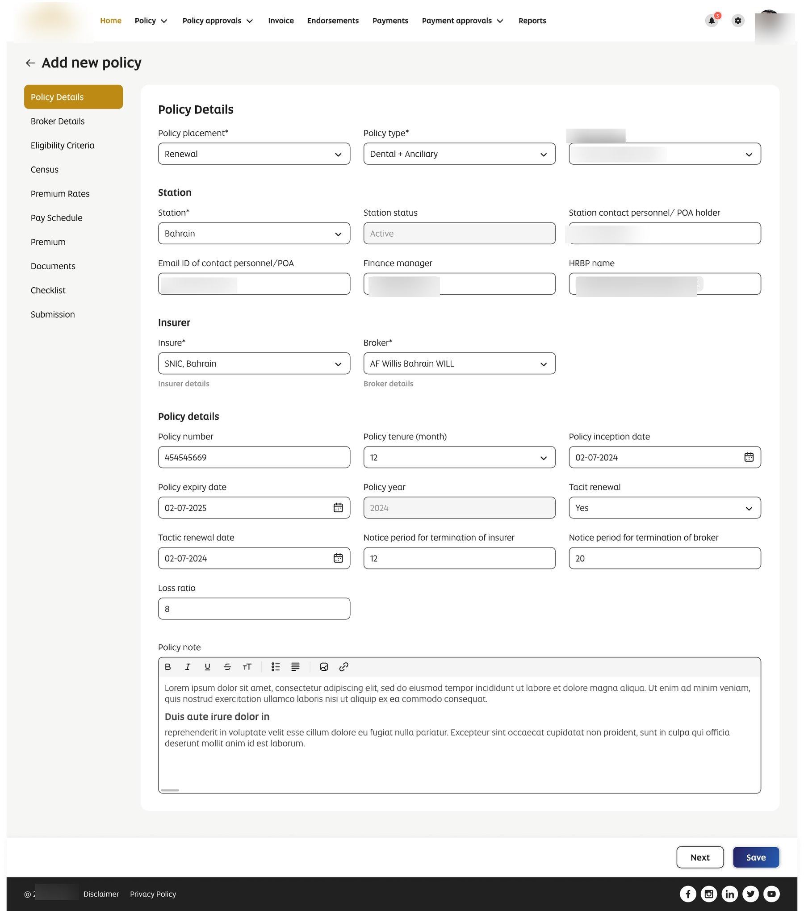The width and height of the screenshot is (804, 911).
Task: Insert a link into Policy note
Action: (343, 667)
